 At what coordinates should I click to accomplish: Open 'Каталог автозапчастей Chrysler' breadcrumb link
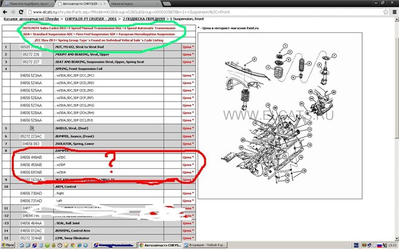31,19
